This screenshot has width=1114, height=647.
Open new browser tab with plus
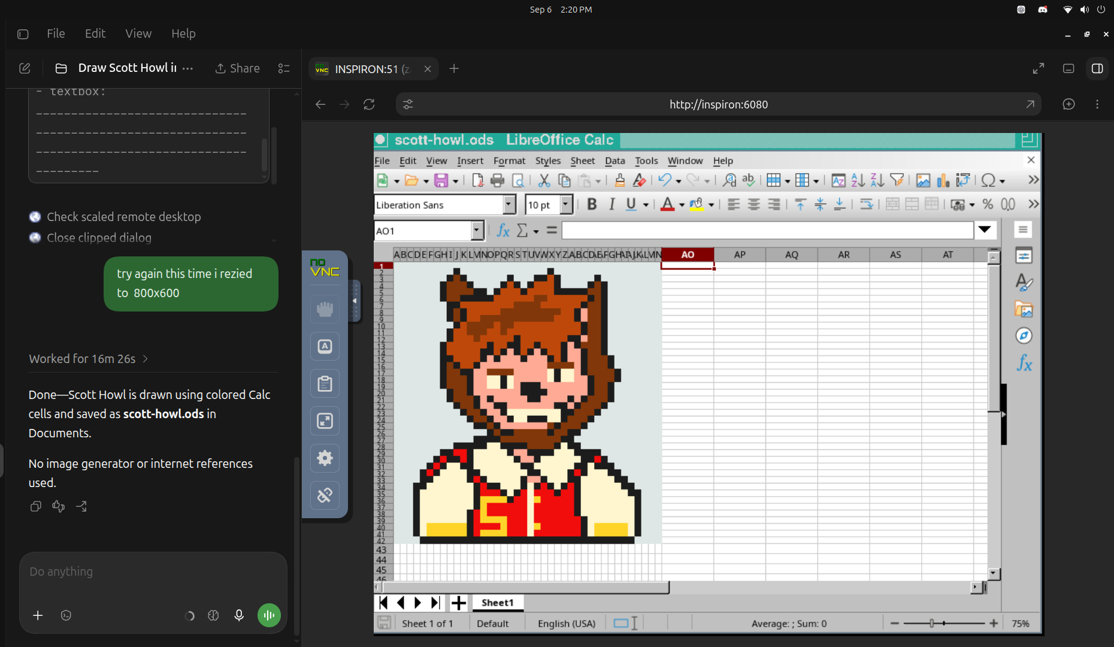[x=454, y=68]
